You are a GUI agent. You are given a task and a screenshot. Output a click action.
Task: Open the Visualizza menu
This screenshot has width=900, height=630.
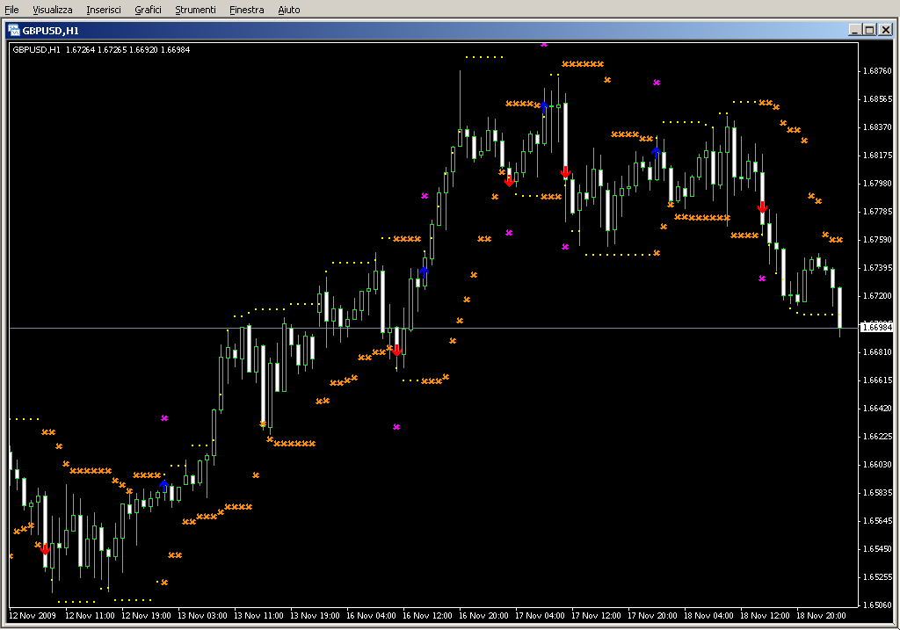click(x=52, y=10)
